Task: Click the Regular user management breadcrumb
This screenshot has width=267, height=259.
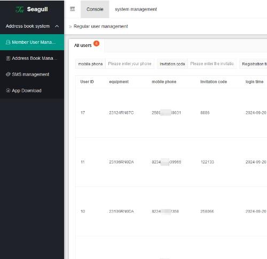Action: pos(101,26)
